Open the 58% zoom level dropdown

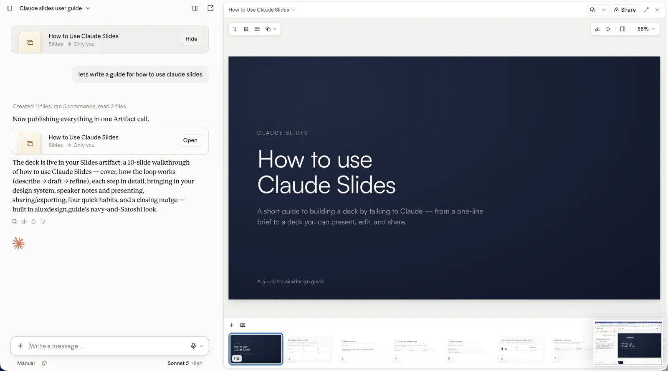click(x=646, y=29)
